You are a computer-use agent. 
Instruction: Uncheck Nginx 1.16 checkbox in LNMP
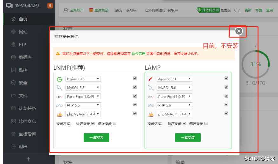tap(135, 78)
